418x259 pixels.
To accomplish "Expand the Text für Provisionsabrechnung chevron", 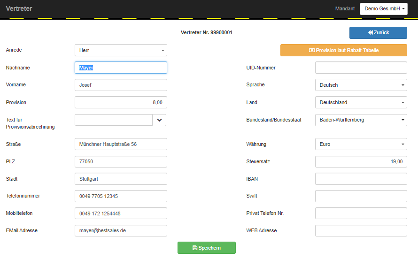I will [x=159, y=120].
